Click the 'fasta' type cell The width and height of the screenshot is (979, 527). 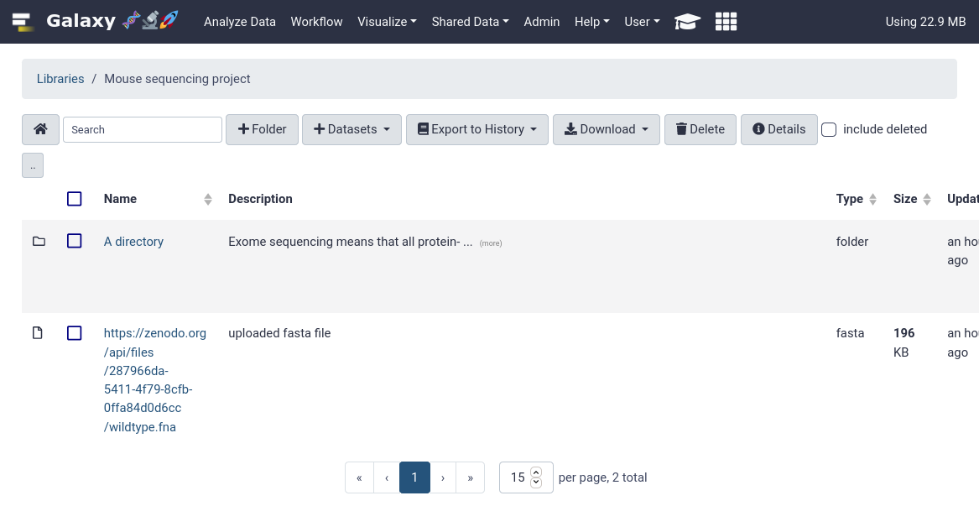coord(850,333)
